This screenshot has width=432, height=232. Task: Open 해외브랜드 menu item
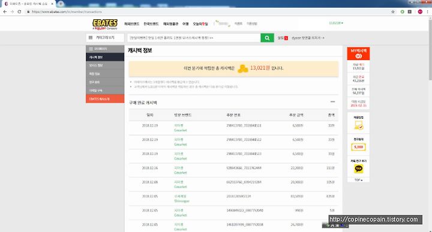coord(131,24)
